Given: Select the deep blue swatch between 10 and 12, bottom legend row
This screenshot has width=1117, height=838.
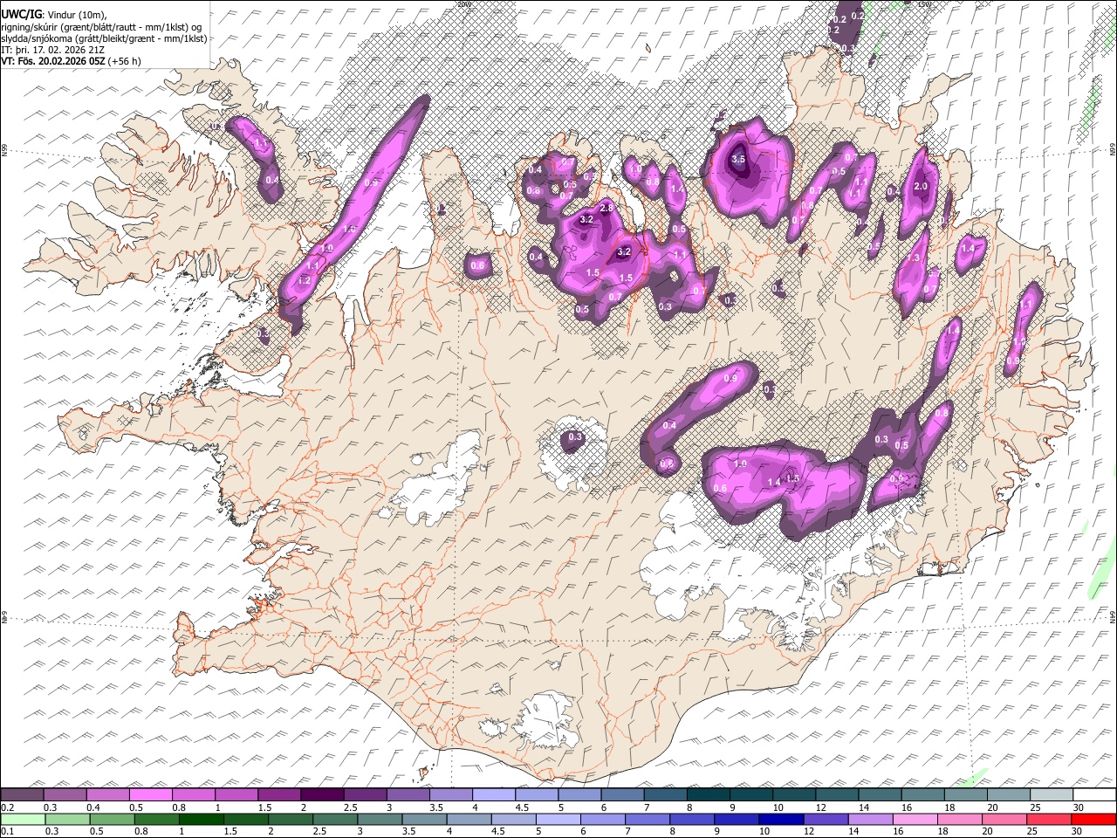Looking at the screenshot, I should coord(781,819).
